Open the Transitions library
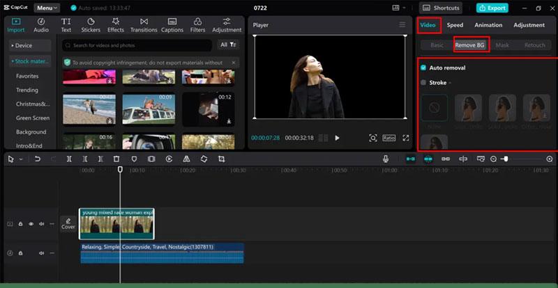Image resolution: width=558 pixels, height=288 pixels. point(144,25)
